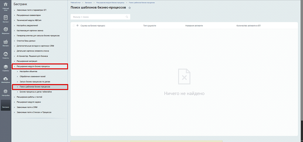
Task: Expand Зависимые поля в CRM node
Action: tap(14, 107)
